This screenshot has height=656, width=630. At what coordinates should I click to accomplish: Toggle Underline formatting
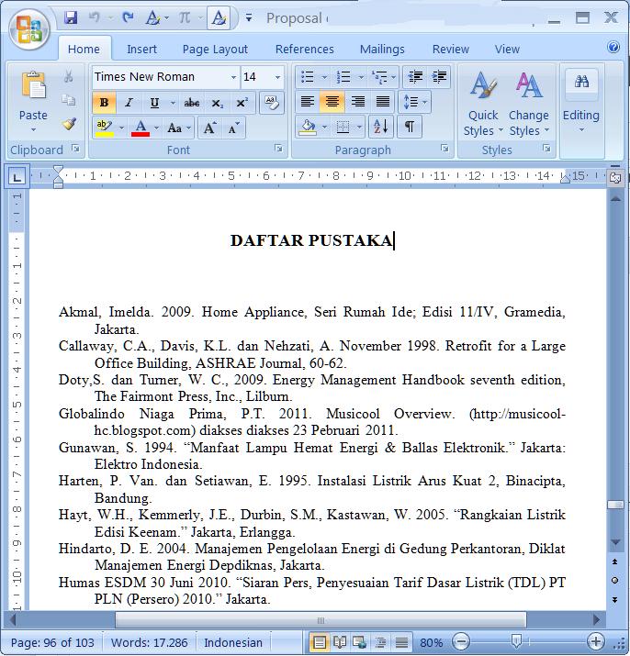[x=154, y=103]
